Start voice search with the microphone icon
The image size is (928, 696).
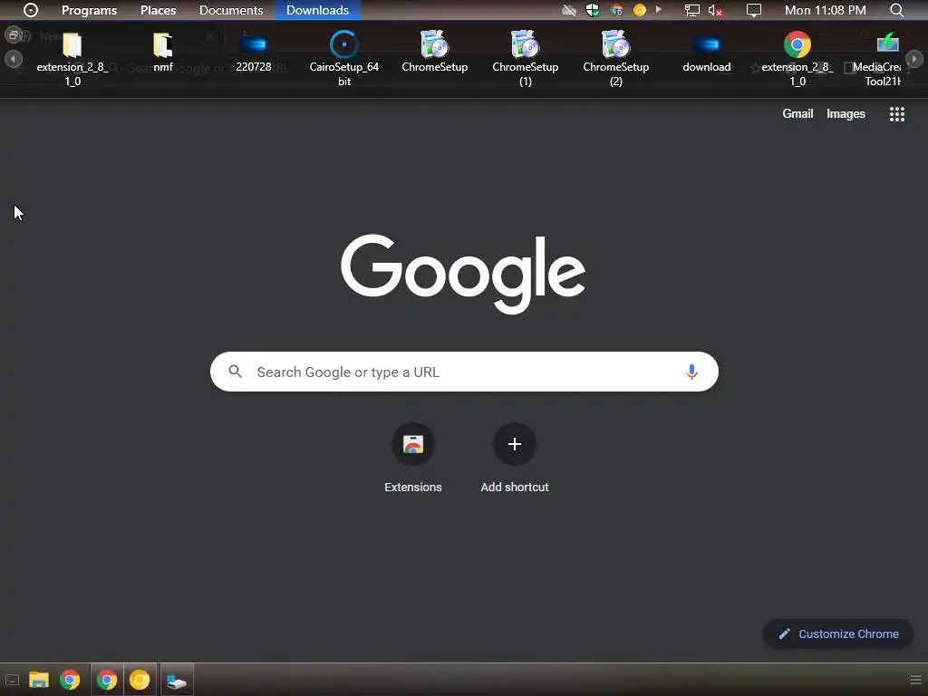pos(691,372)
